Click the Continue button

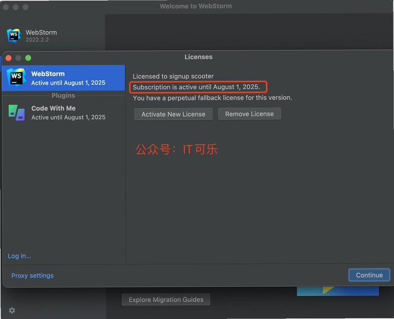point(369,275)
